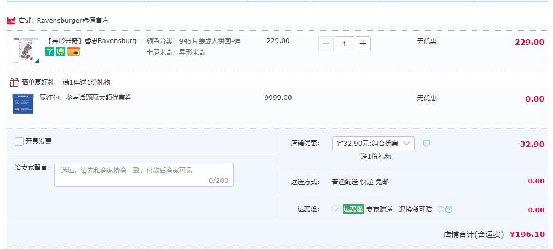Screen dimensions: 553x249
Task: Click the 满1件送1份礼物 text
Action: point(86,82)
